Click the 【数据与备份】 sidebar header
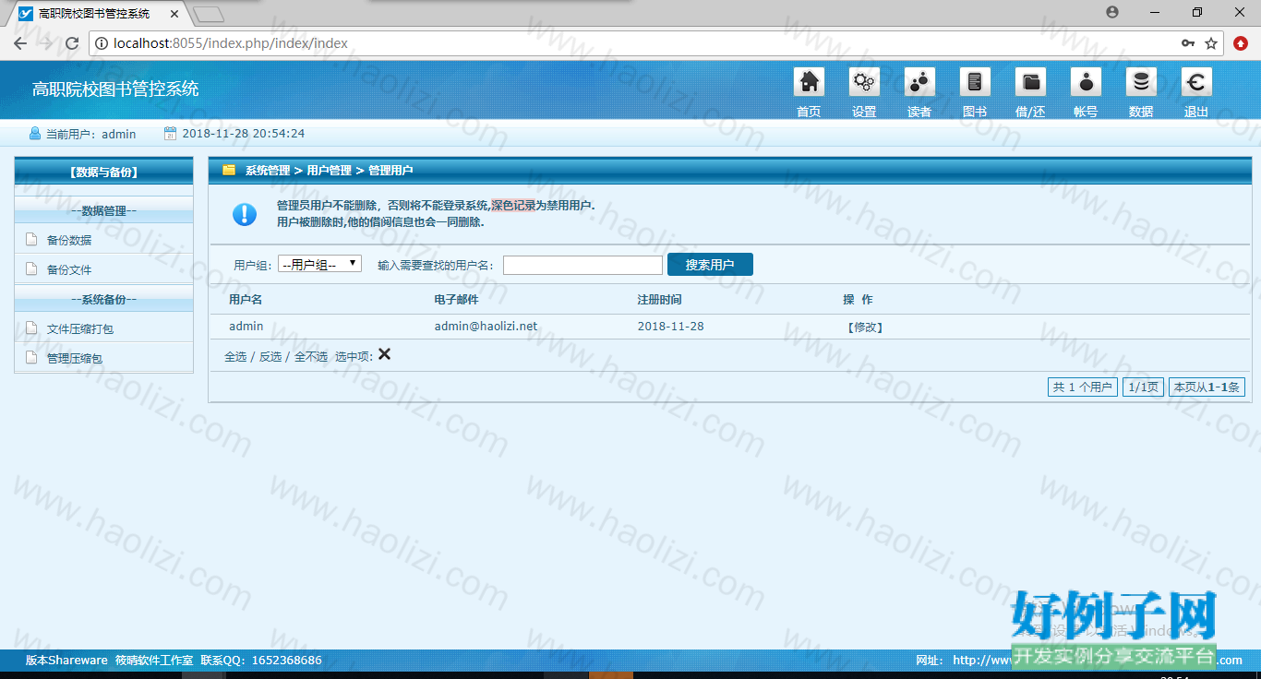 click(x=103, y=172)
